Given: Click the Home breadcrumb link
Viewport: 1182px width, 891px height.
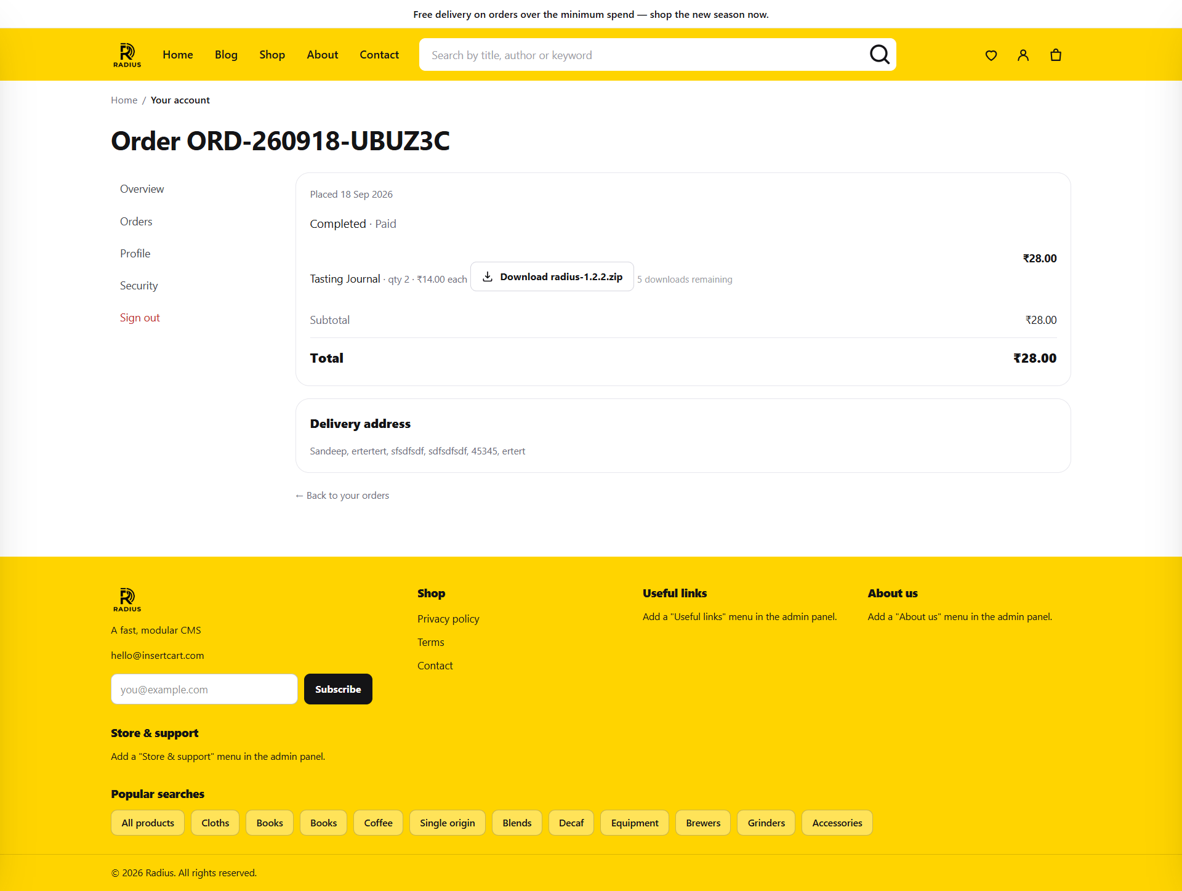Looking at the screenshot, I should pyautogui.click(x=124, y=100).
